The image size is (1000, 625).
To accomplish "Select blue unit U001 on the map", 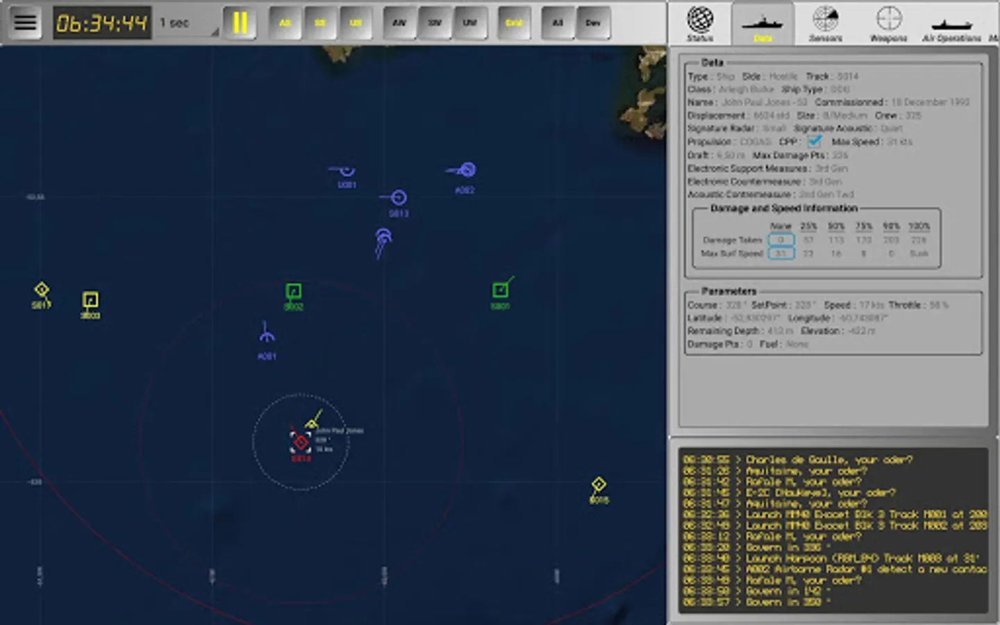I will pos(347,172).
